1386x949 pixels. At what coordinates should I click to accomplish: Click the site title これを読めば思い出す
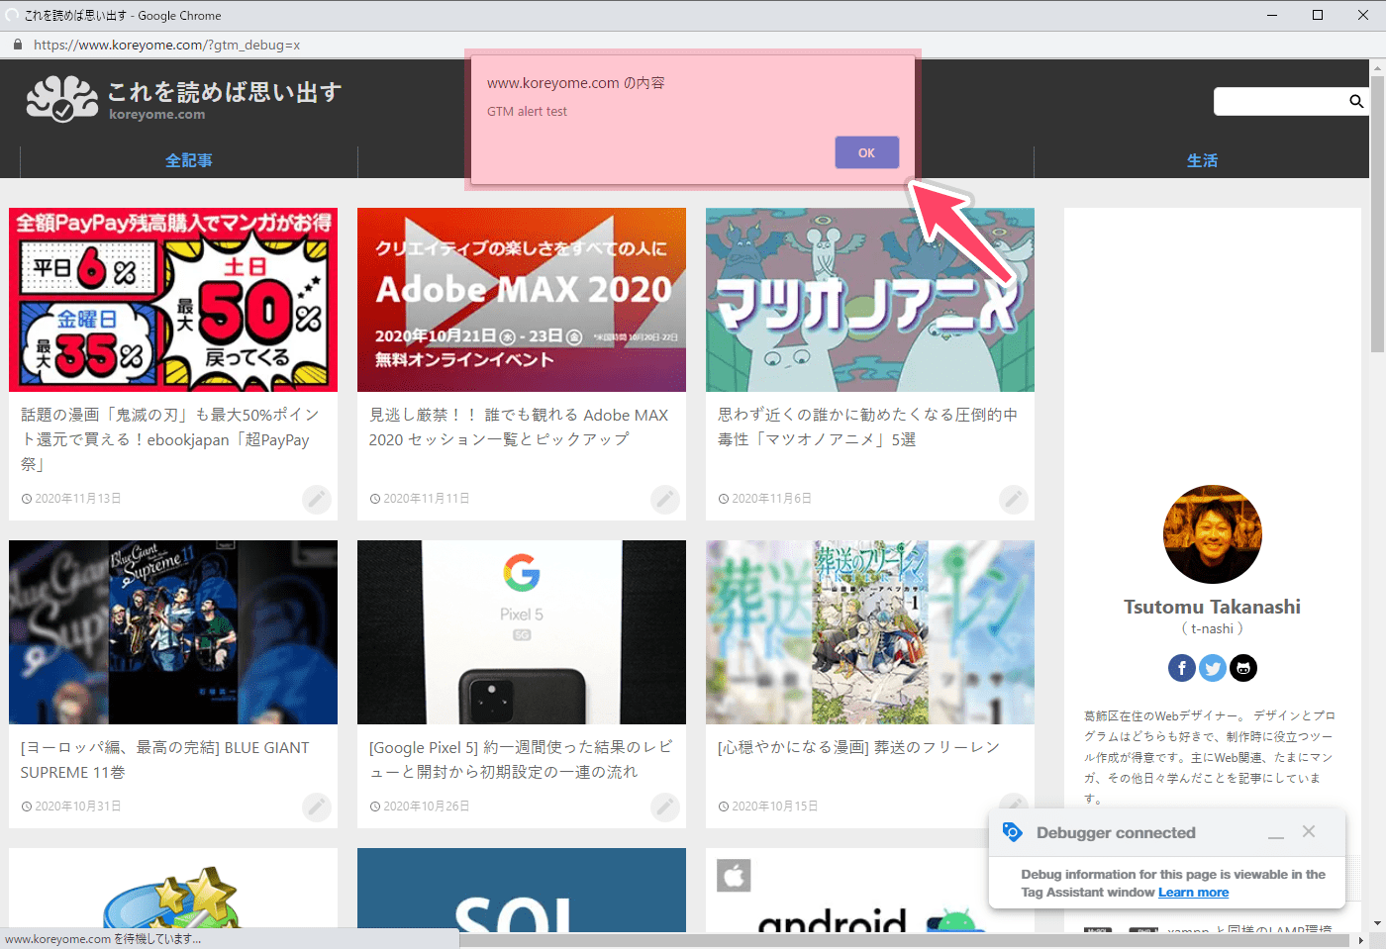point(225,91)
